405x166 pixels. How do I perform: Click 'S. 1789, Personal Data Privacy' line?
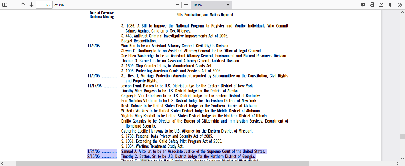coord(167,136)
